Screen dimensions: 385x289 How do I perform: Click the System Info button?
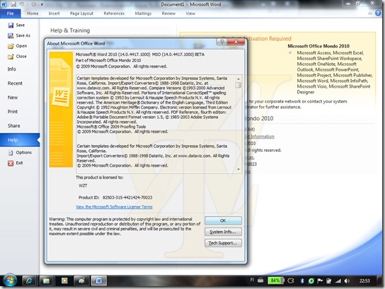point(223,232)
